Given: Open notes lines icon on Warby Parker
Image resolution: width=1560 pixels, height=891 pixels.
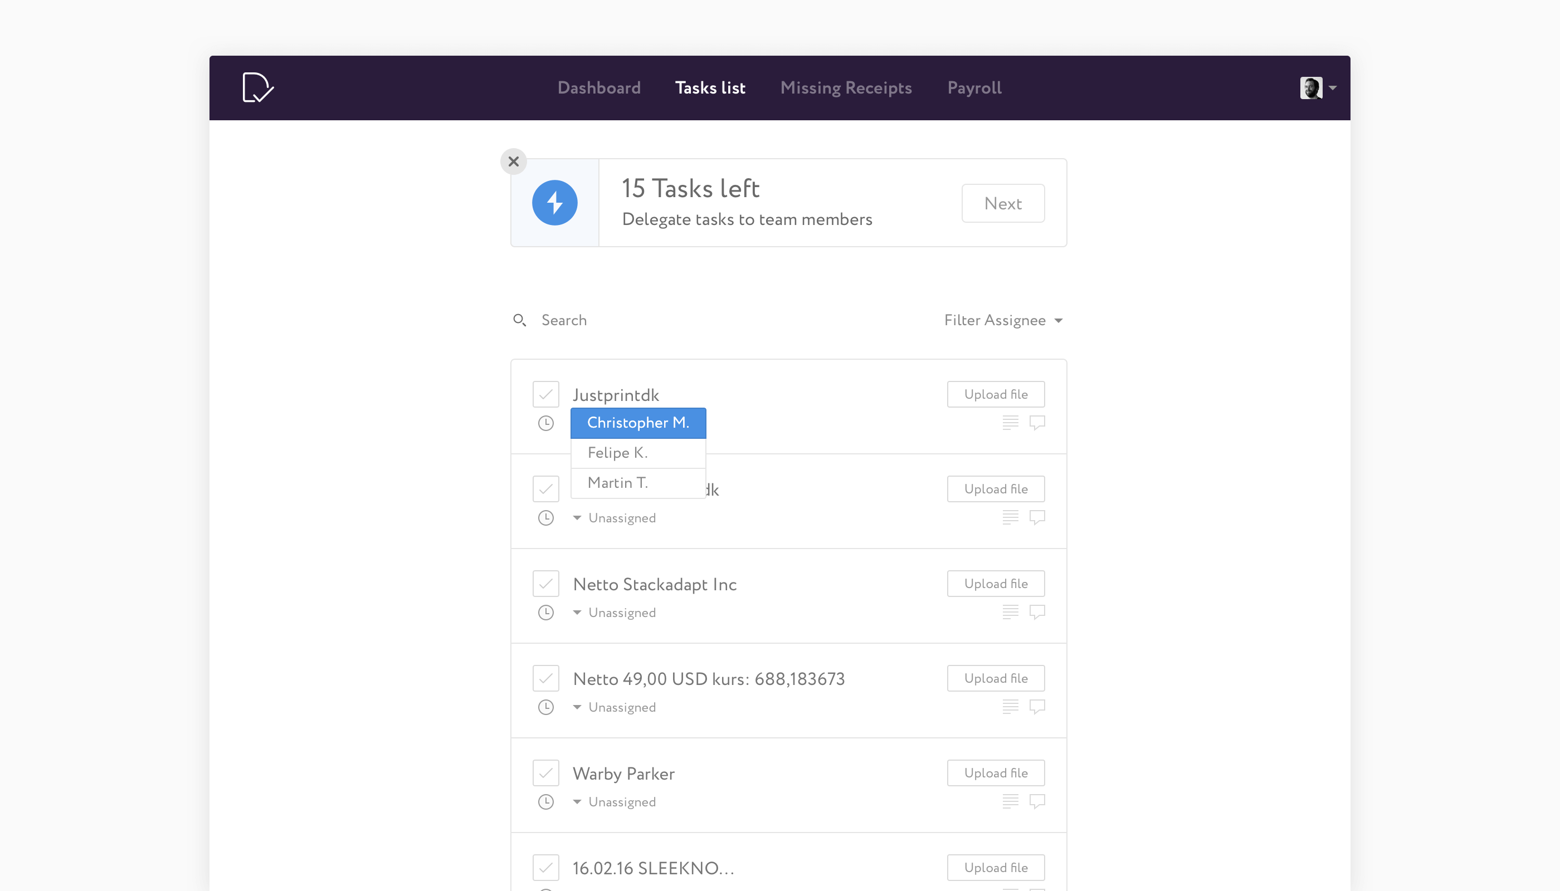Looking at the screenshot, I should (1010, 801).
